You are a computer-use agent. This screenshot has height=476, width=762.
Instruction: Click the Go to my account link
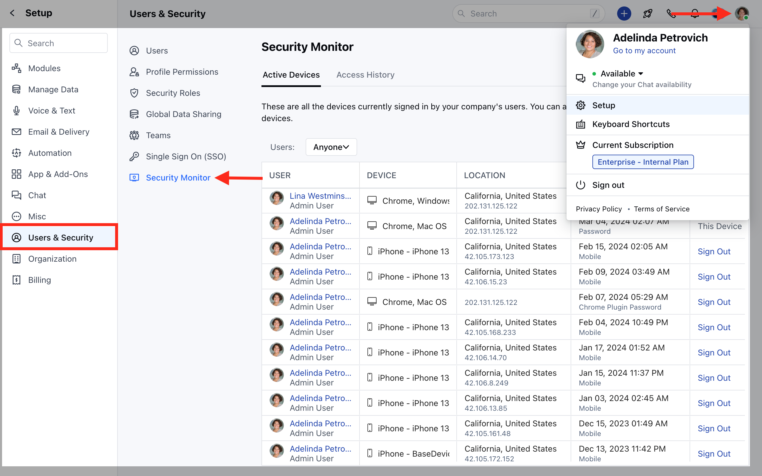coord(644,51)
